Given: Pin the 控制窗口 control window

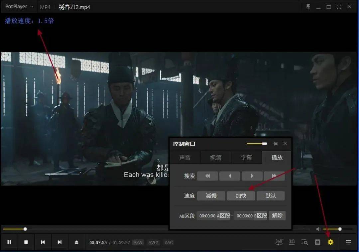Looking at the screenshot, I should (275, 144).
